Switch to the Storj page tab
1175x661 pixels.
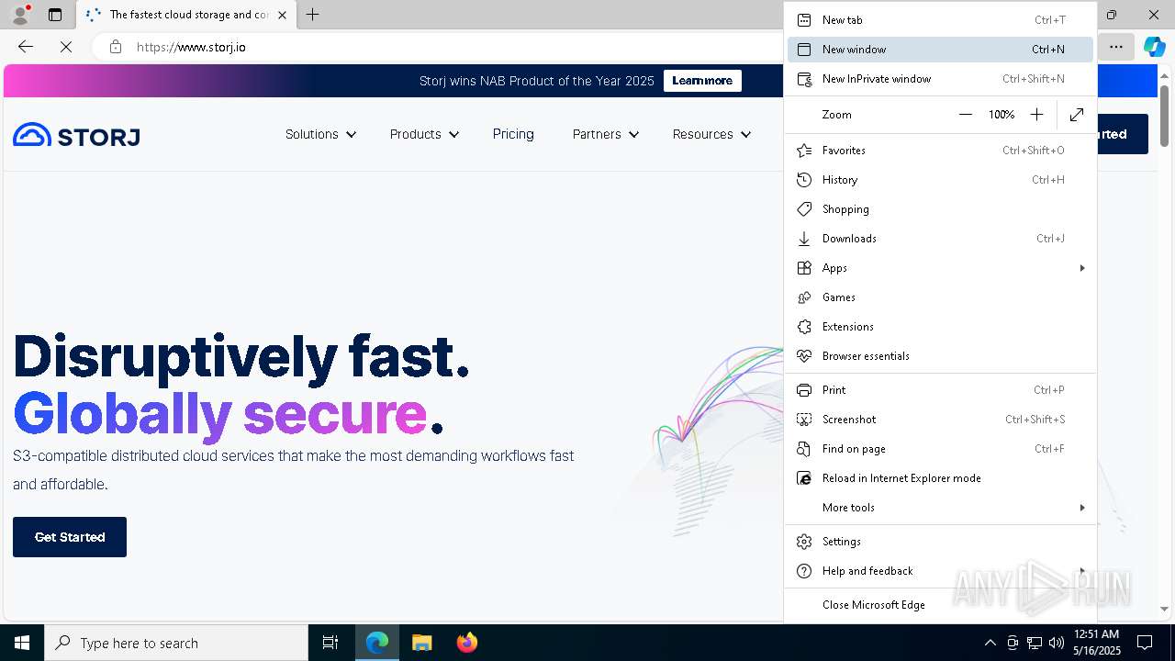[186, 15]
